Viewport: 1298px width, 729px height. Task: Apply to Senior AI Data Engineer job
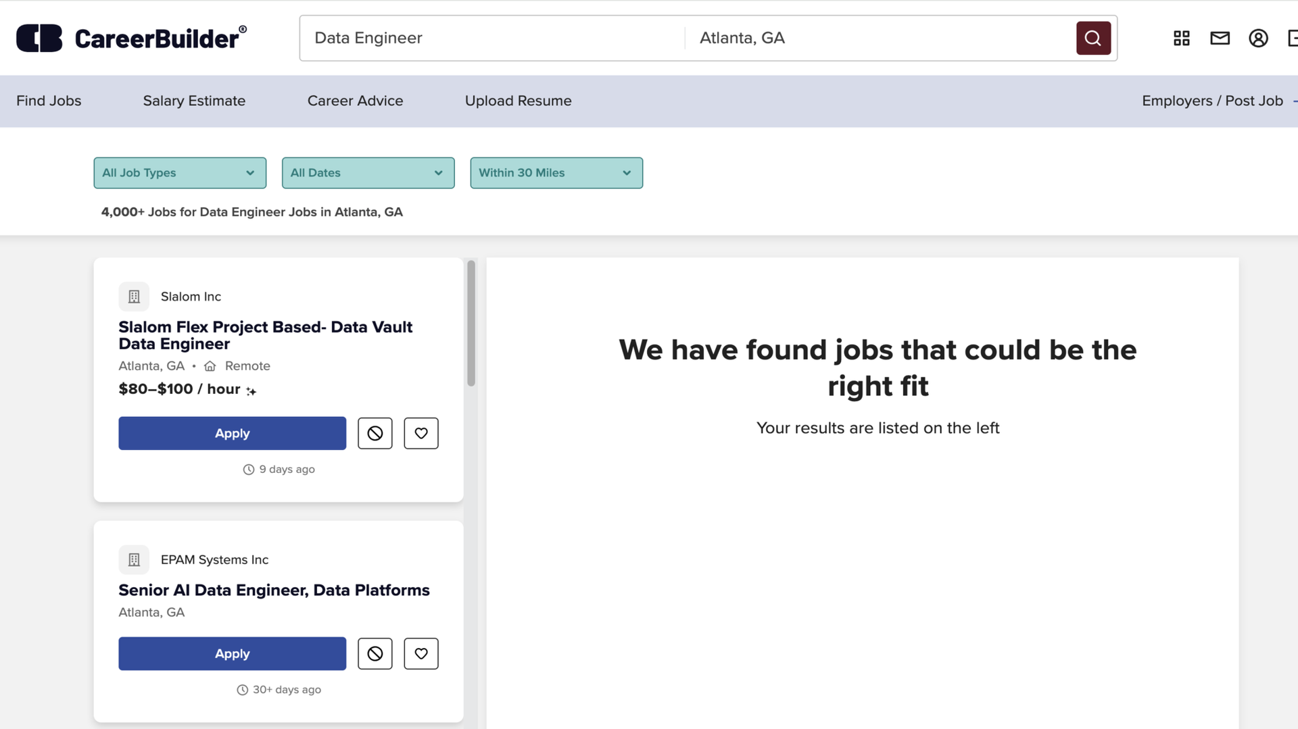coord(232,653)
